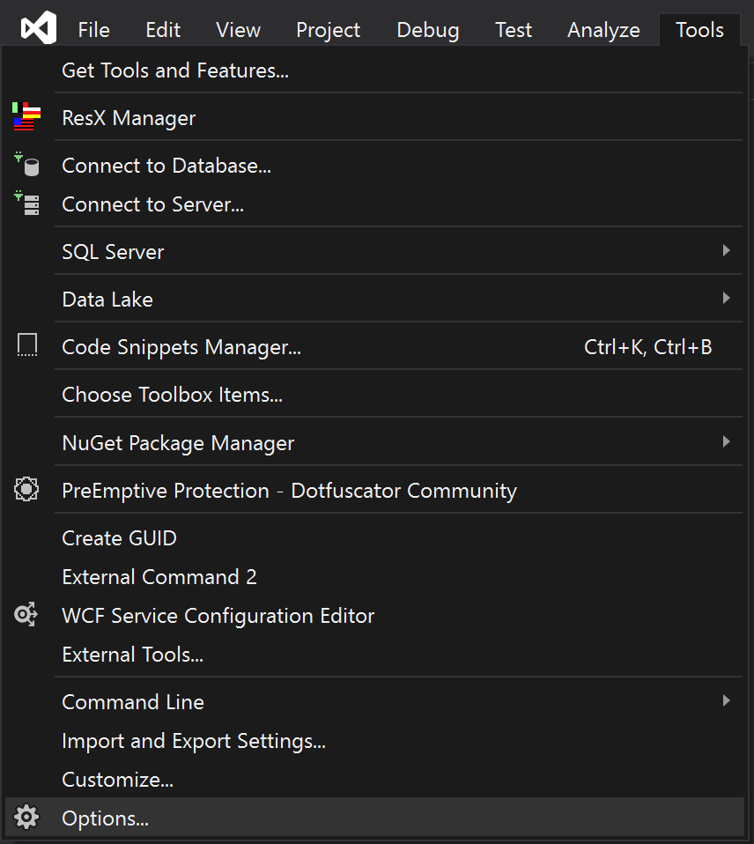Open the Analyze menu
754x844 pixels.
(603, 30)
